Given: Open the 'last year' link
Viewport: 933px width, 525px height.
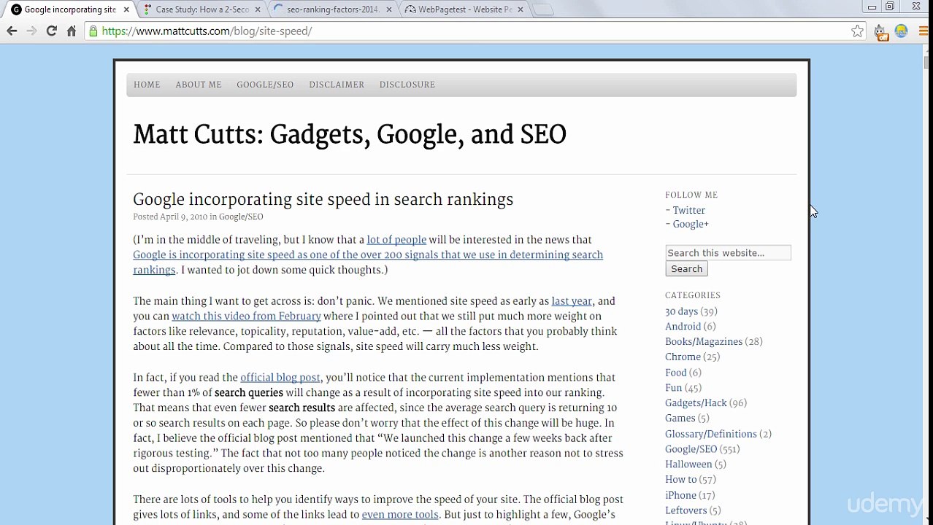Looking at the screenshot, I should [572, 301].
